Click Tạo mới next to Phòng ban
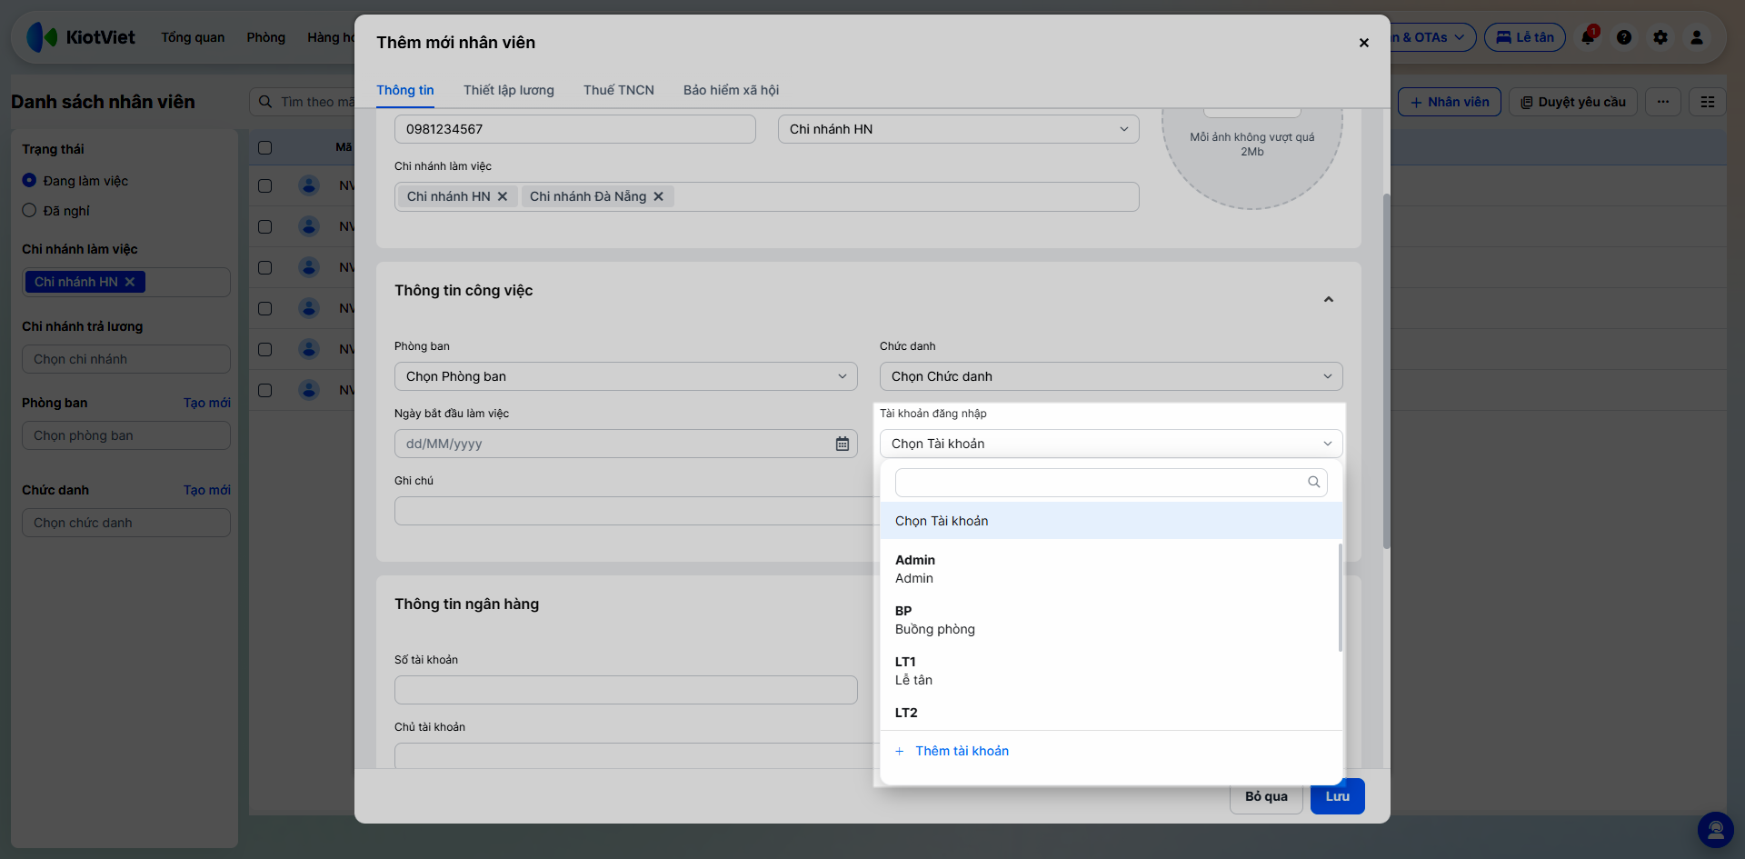 pyautogui.click(x=207, y=403)
